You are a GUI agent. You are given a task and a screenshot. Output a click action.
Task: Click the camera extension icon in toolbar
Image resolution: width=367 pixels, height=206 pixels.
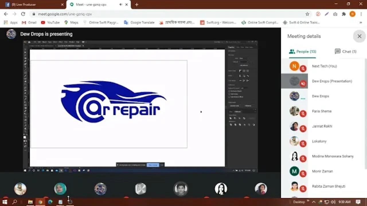point(335,14)
